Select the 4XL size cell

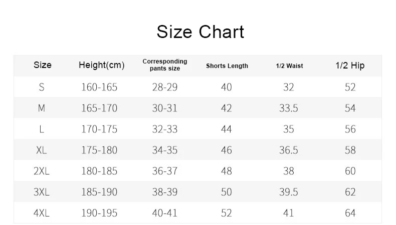point(42,213)
